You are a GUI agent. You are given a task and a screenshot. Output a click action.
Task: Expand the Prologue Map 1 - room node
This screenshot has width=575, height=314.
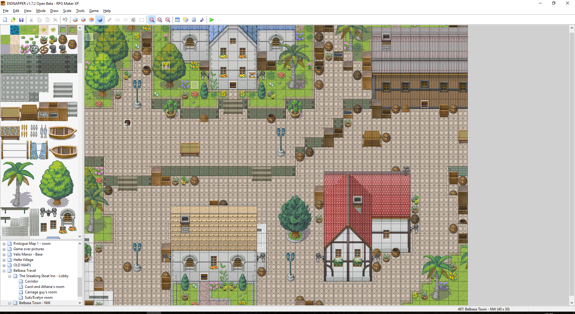(4, 244)
